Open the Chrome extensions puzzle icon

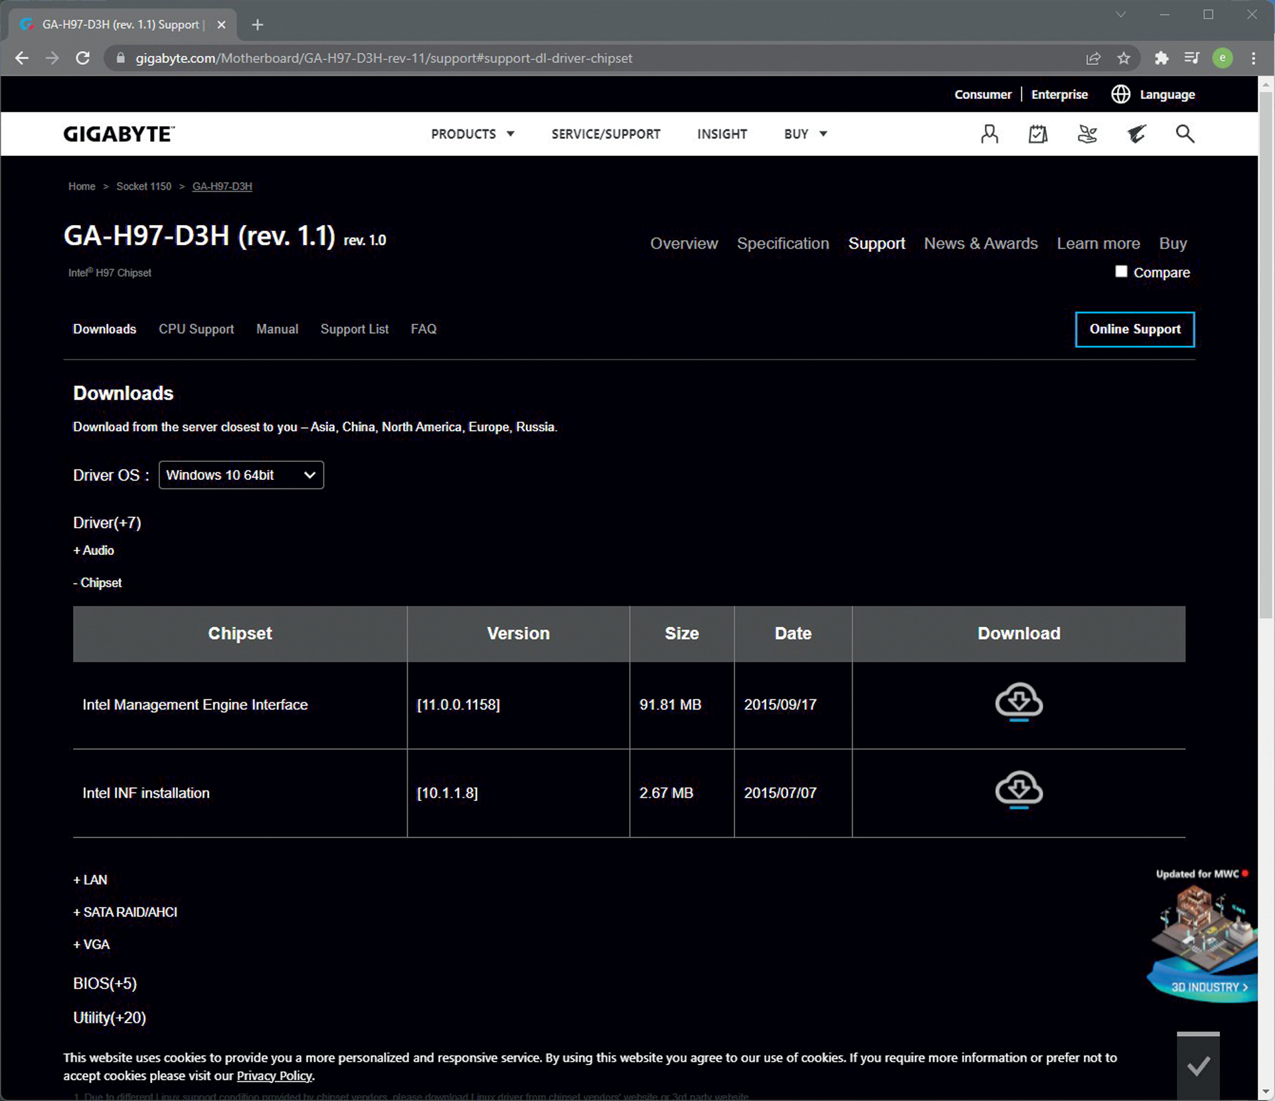pos(1161,58)
